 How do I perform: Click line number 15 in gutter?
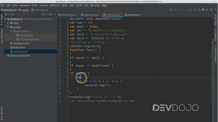tap(60, 50)
